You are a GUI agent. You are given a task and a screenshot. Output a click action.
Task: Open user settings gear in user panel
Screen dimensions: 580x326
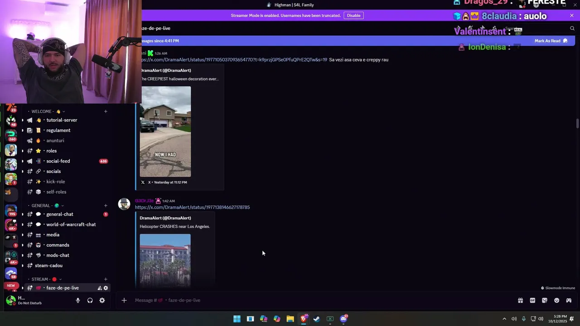click(x=102, y=300)
